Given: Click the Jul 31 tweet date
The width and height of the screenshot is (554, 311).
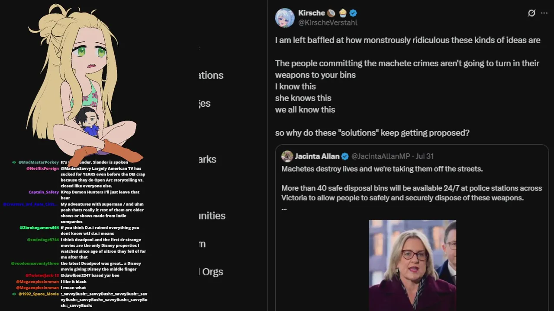Looking at the screenshot, I should [x=425, y=156].
